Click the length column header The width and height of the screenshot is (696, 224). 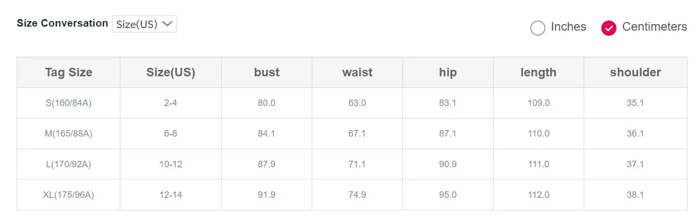[538, 72]
